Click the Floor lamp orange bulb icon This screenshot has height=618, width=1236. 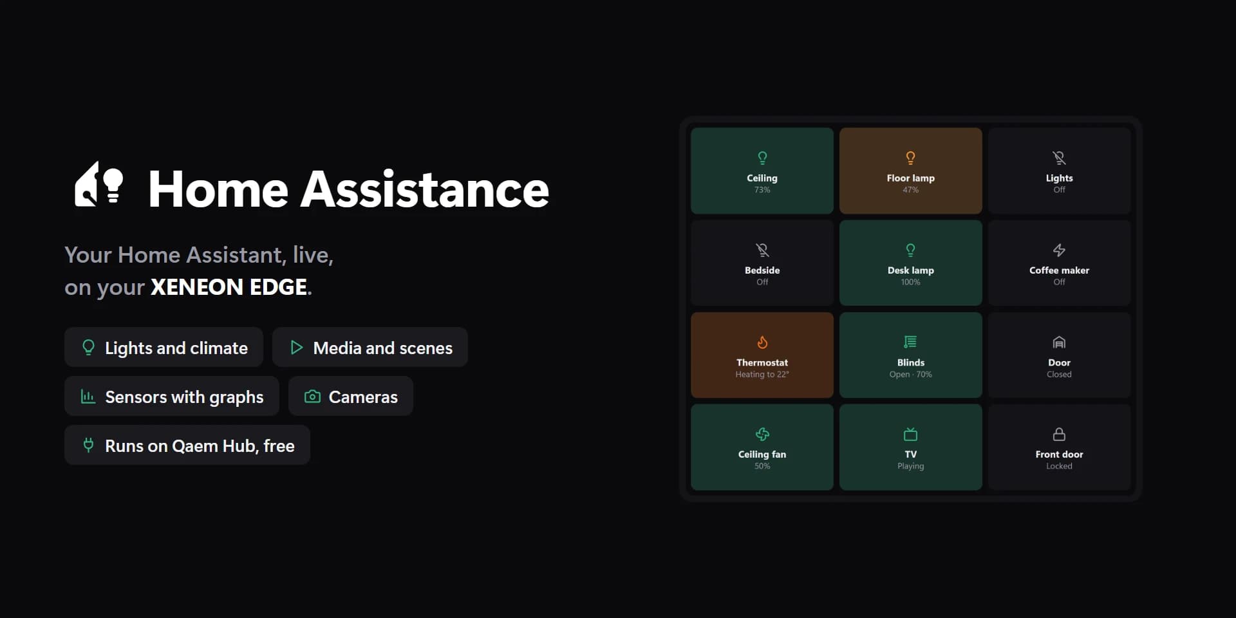click(x=910, y=158)
